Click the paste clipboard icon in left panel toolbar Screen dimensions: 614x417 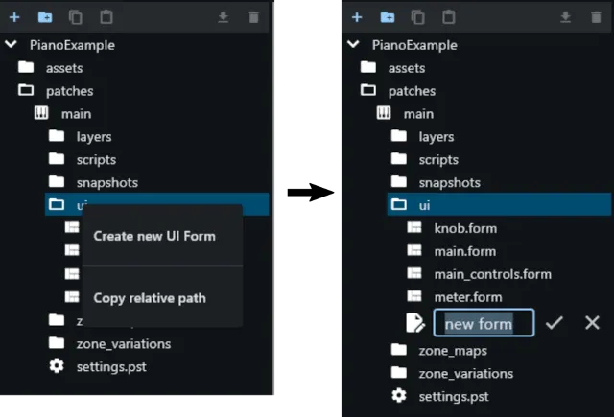[106, 17]
